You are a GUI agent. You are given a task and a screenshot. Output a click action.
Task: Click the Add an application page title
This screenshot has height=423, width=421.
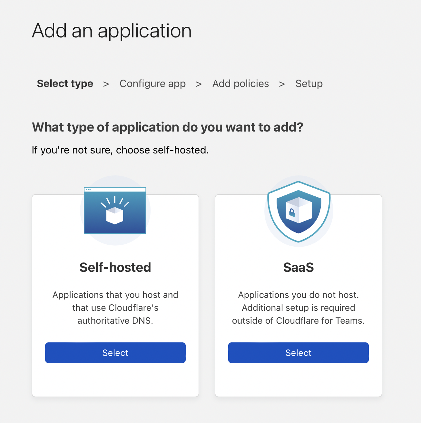pos(112,31)
